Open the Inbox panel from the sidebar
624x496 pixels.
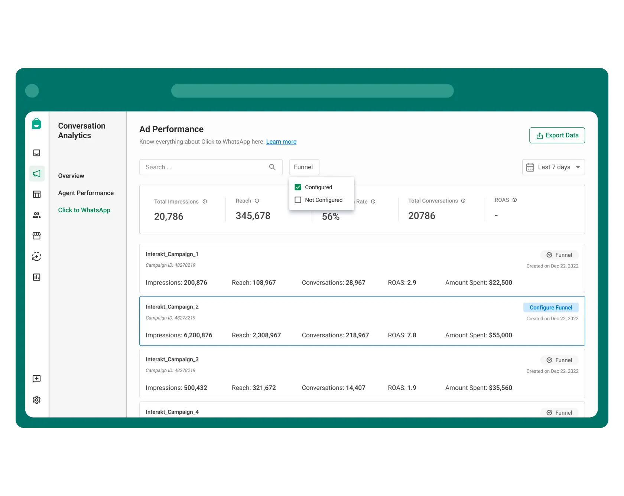(36, 153)
